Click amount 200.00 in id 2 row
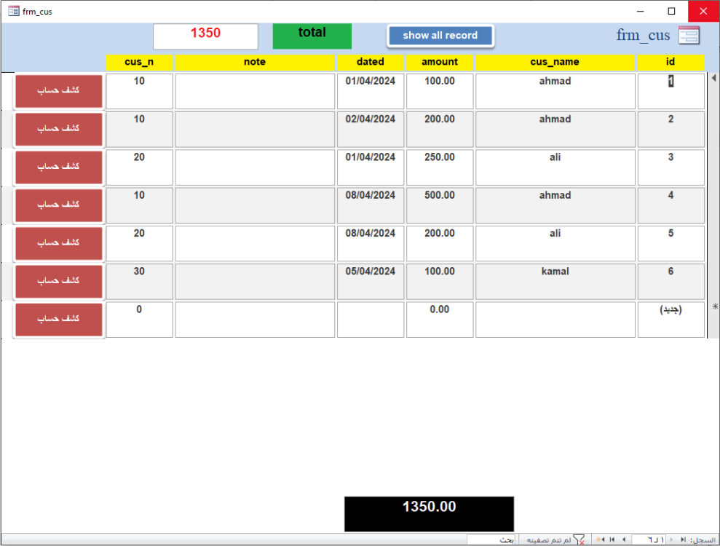 [x=440, y=129]
